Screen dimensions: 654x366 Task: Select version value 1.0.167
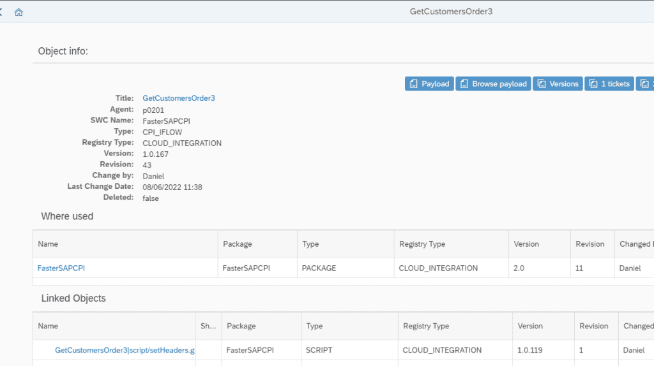(x=156, y=154)
